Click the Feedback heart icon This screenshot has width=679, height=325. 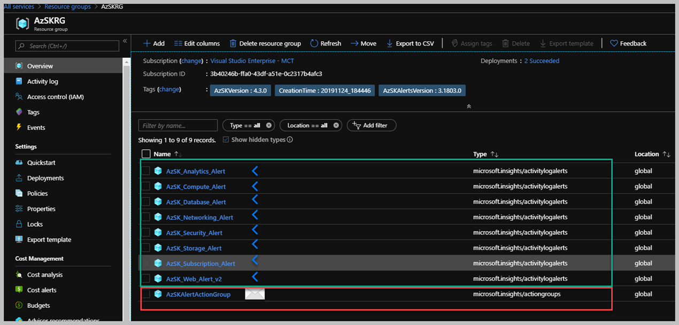[614, 43]
